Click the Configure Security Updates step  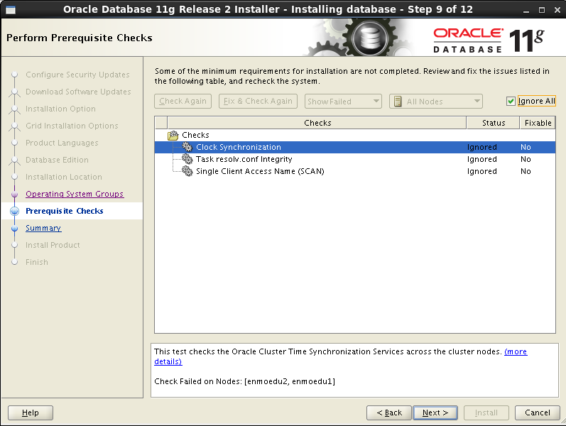coord(77,75)
